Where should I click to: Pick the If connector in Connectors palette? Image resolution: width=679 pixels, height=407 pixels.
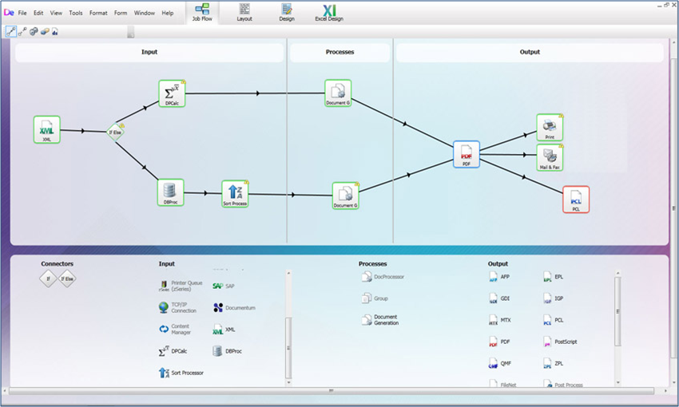click(x=48, y=279)
